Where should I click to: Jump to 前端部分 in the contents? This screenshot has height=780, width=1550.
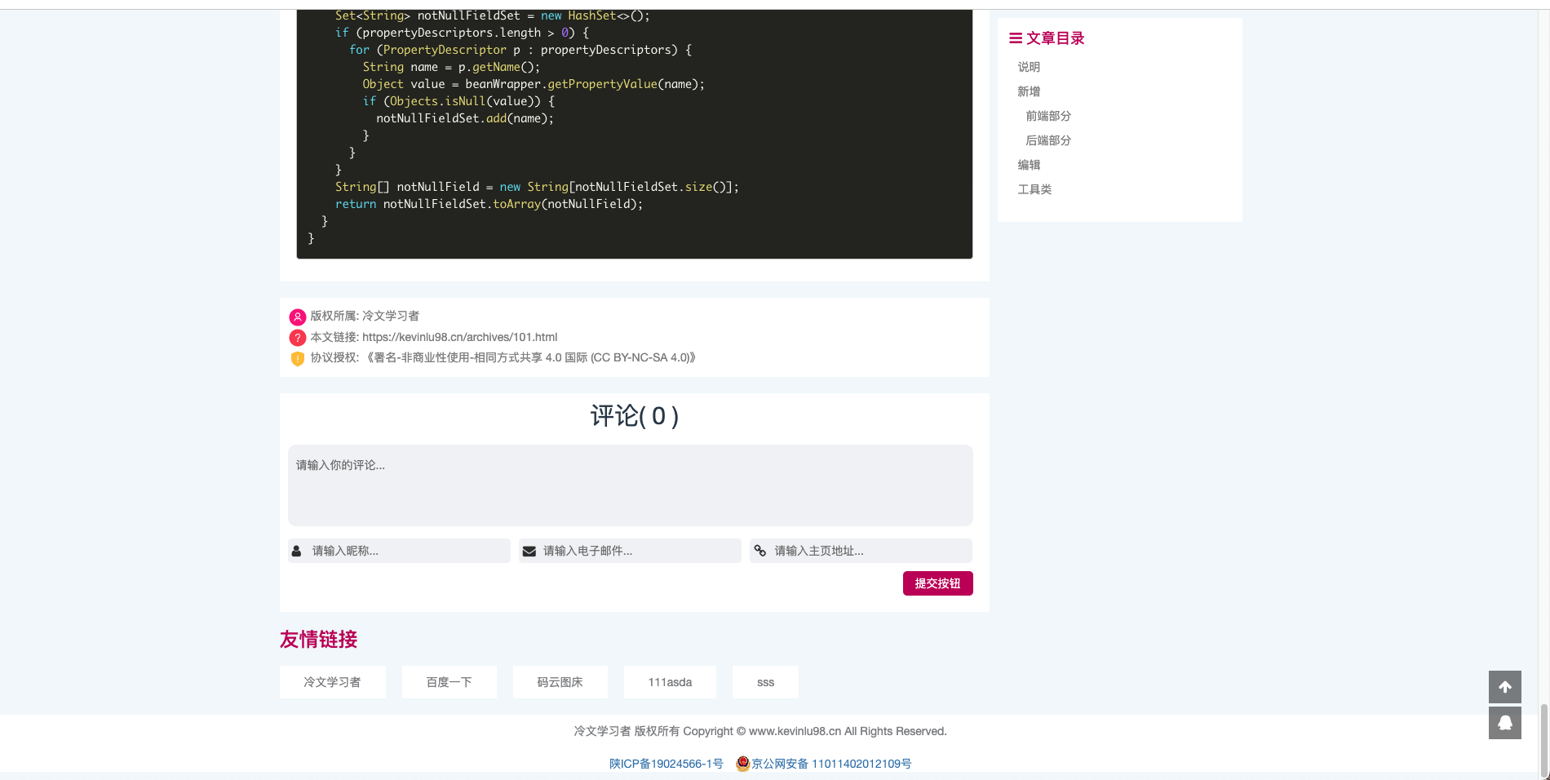pos(1048,116)
